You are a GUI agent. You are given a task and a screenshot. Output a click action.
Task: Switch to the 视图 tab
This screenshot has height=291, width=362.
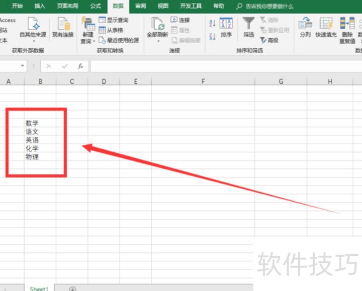point(163,6)
